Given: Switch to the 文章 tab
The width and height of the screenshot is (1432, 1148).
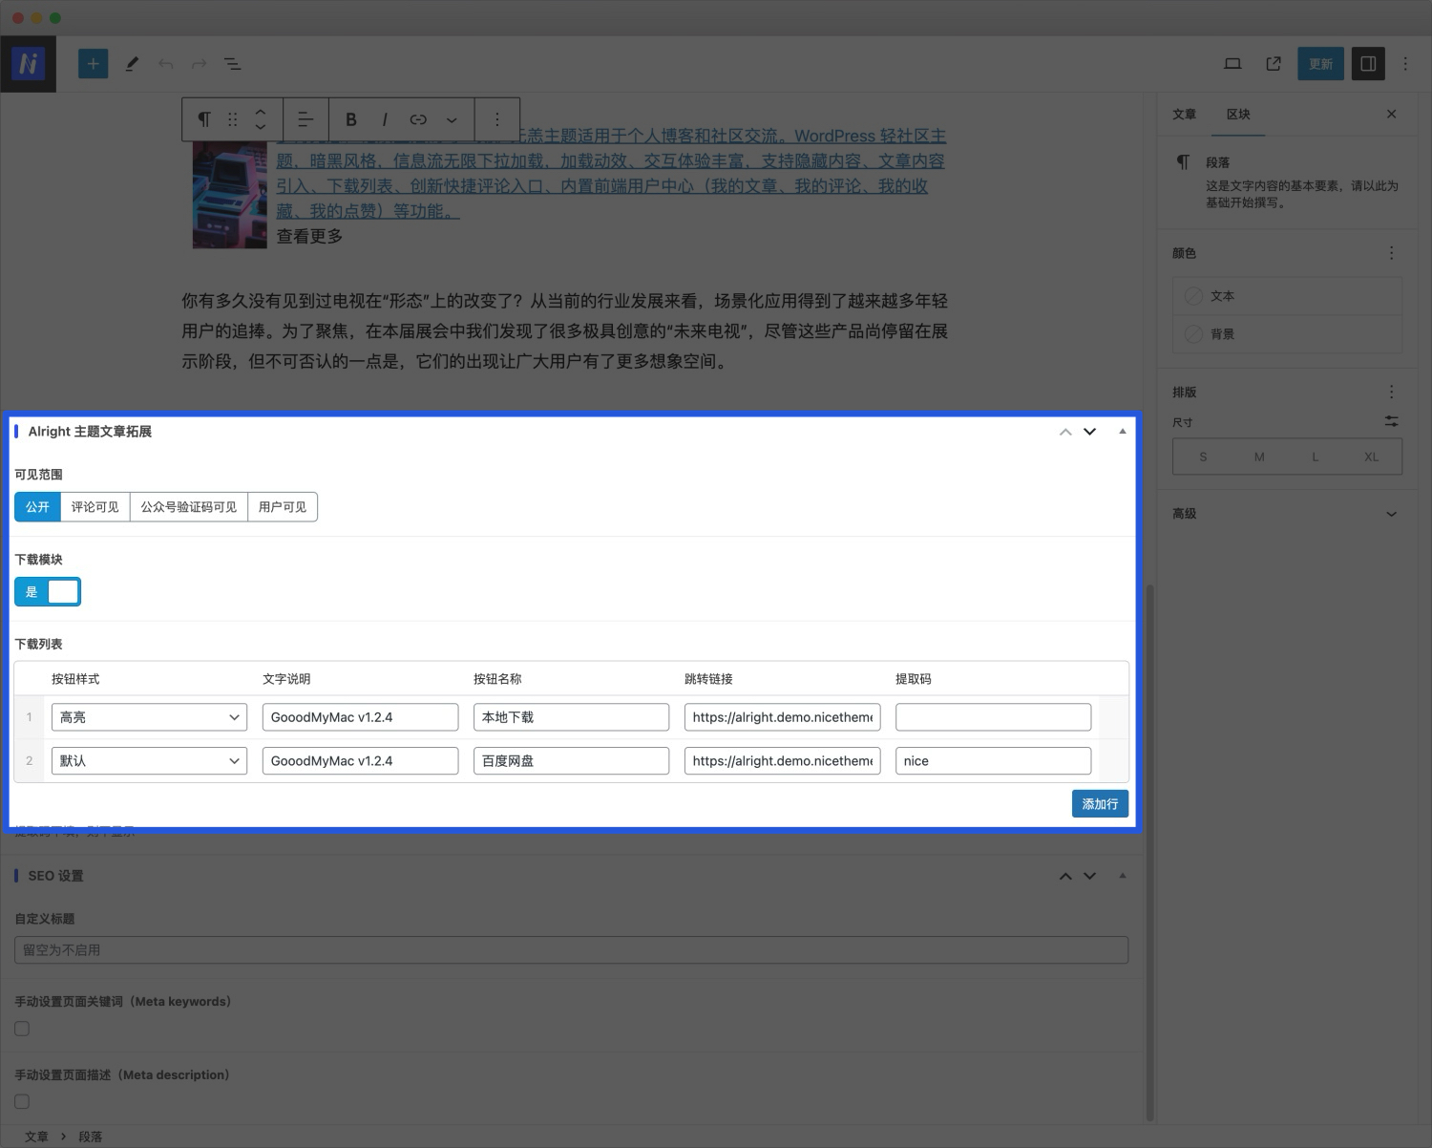Looking at the screenshot, I should [x=1185, y=114].
